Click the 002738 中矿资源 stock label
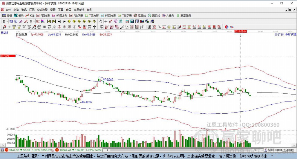 click(285, 35)
